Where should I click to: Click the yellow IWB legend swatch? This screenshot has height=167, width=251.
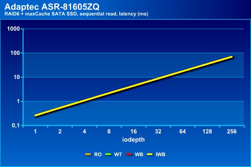[150, 154]
